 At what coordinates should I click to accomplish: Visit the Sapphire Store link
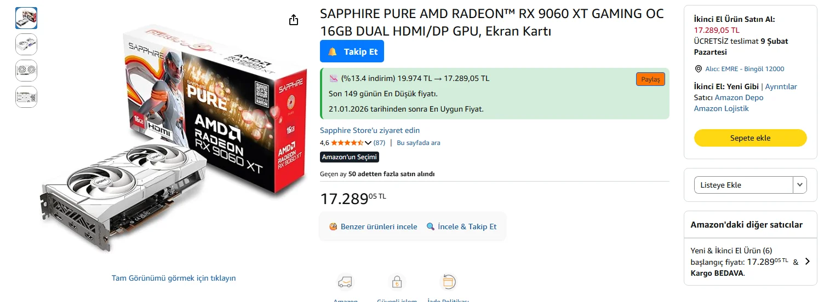point(370,130)
